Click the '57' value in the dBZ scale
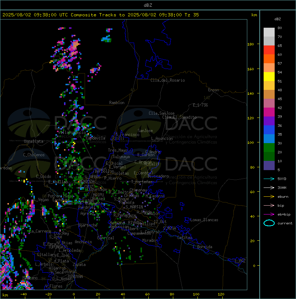Image resolution: width=296 pixels, height=299 pixels. point(280,63)
